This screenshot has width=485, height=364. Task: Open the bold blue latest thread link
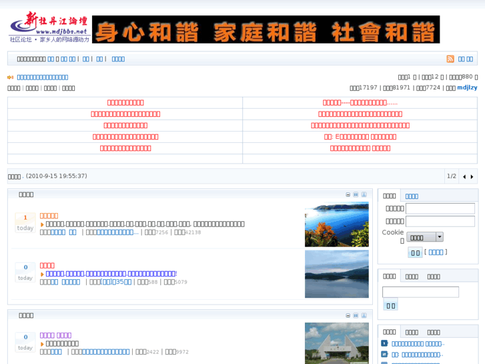pos(111,274)
